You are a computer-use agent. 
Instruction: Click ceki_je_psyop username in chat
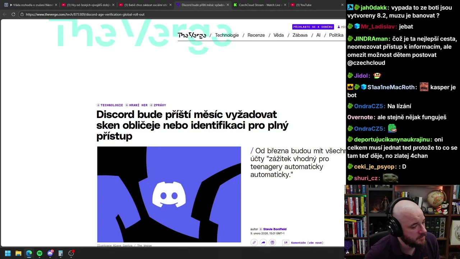pos(374,167)
